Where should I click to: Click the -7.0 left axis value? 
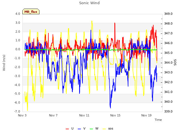pos(17,111)
